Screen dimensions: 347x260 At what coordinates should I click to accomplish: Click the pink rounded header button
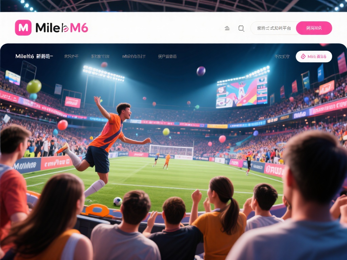(314, 28)
